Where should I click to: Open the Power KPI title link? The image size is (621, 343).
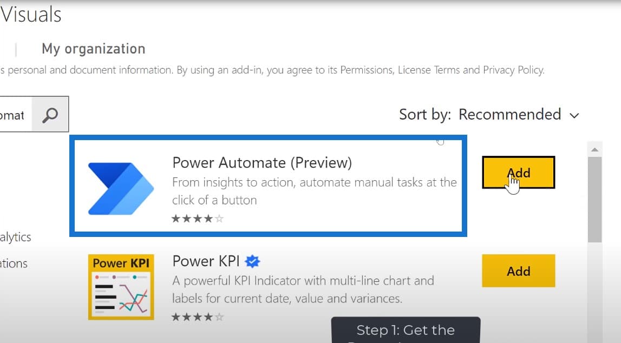(x=206, y=261)
